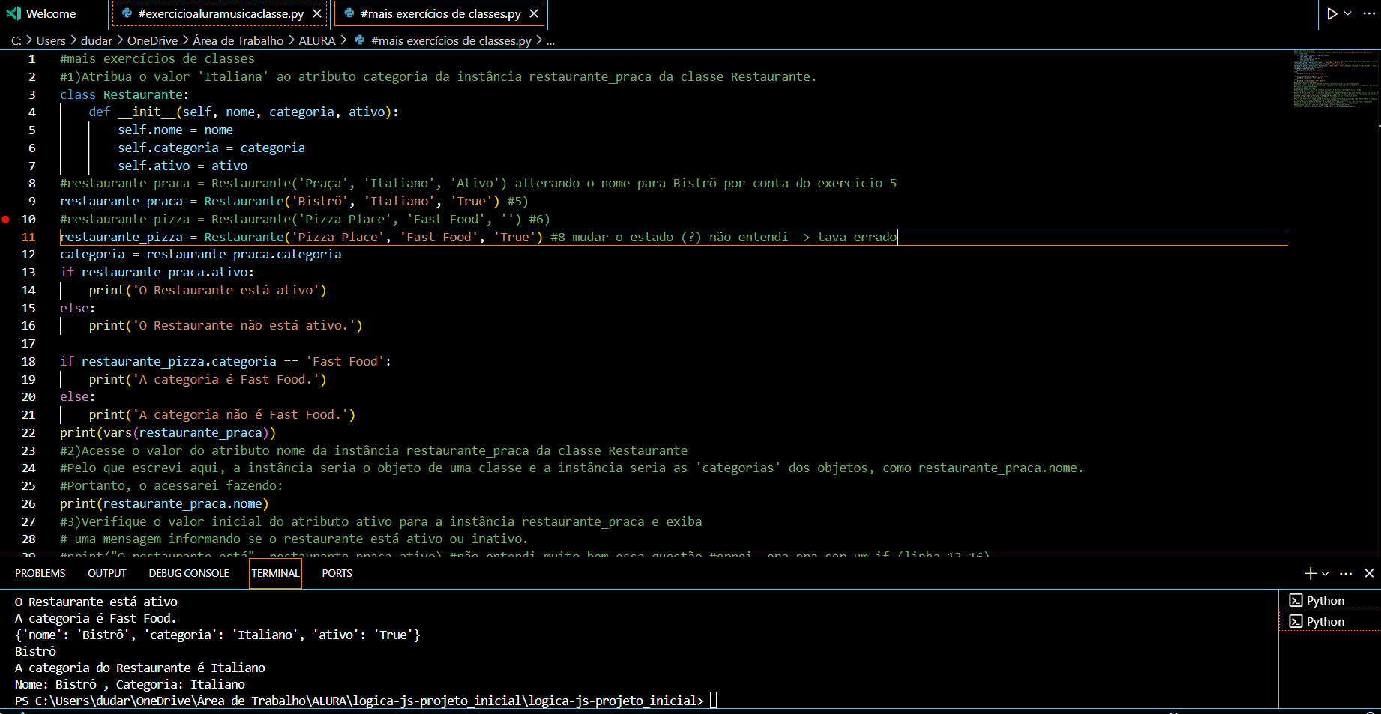Click the terminal dictionary output line
1381x714 pixels.
tap(217, 635)
